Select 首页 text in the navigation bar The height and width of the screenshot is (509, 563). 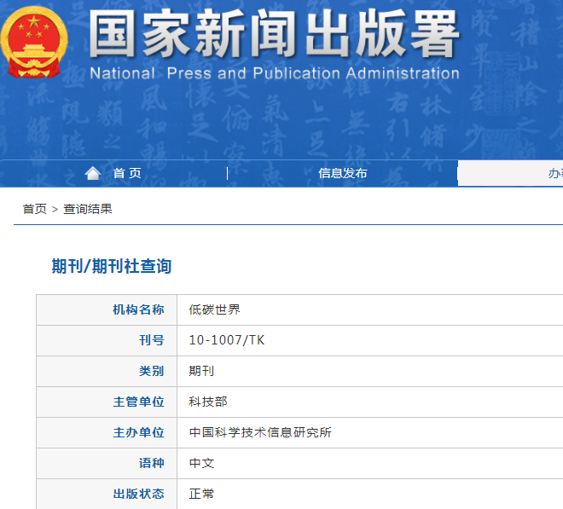pos(127,173)
